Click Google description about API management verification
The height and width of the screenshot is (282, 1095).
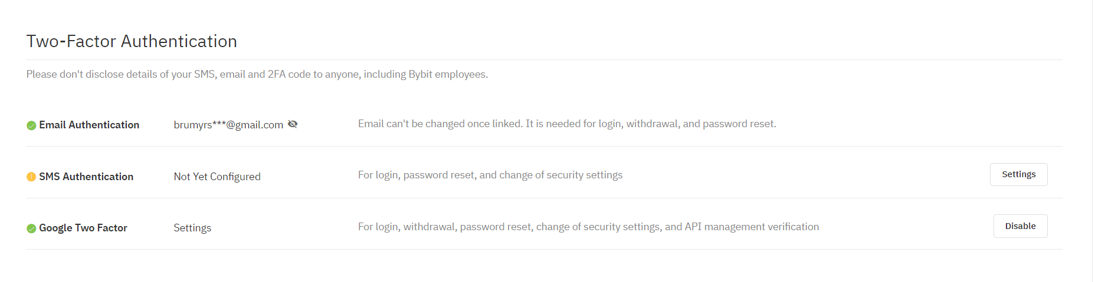coord(588,227)
